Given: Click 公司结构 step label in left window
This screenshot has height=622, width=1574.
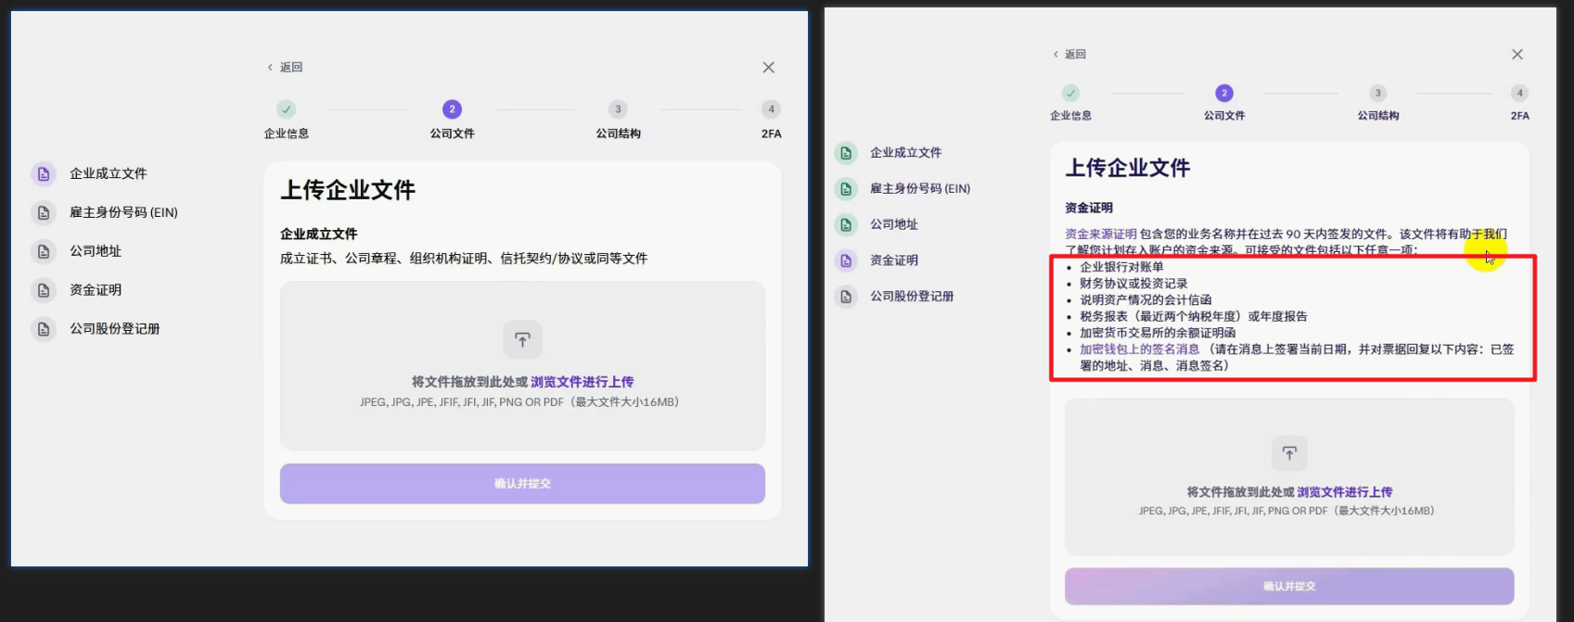Looking at the screenshot, I should (x=619, y=133).
